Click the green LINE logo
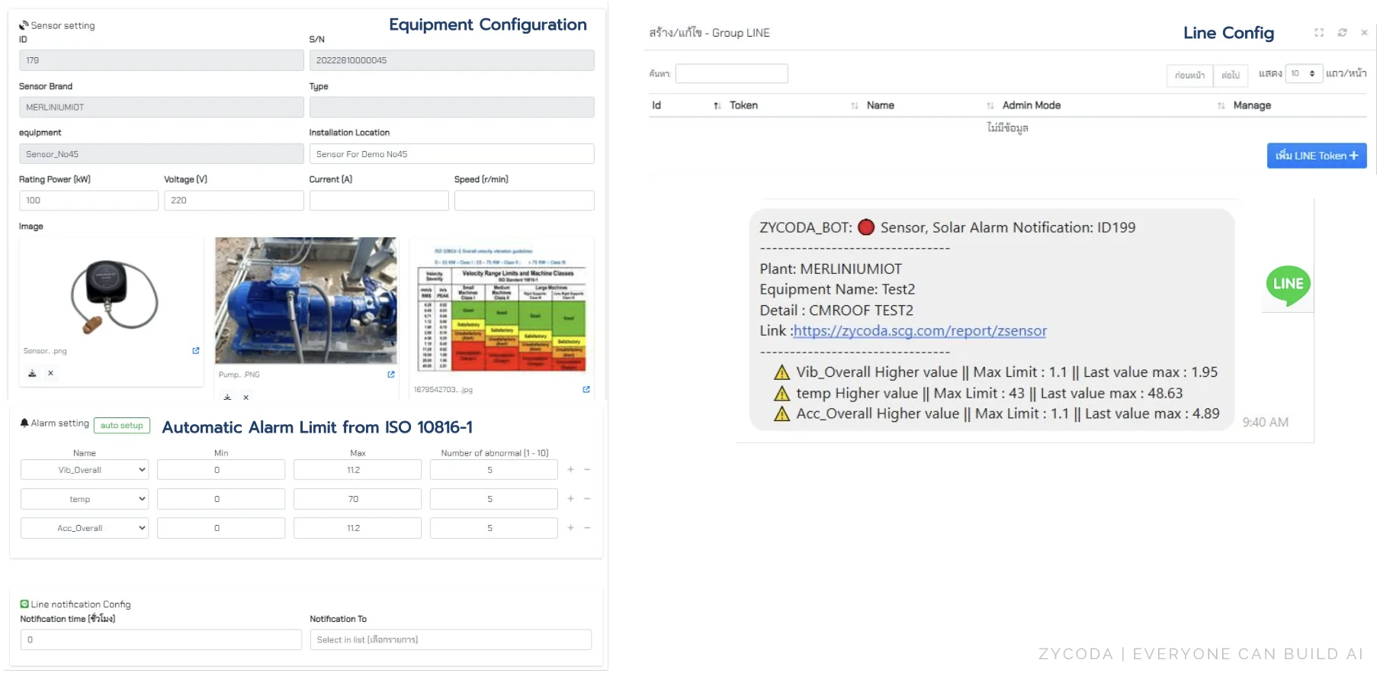The height and width of the screenshot is (676, 1377). (1288, 285)
